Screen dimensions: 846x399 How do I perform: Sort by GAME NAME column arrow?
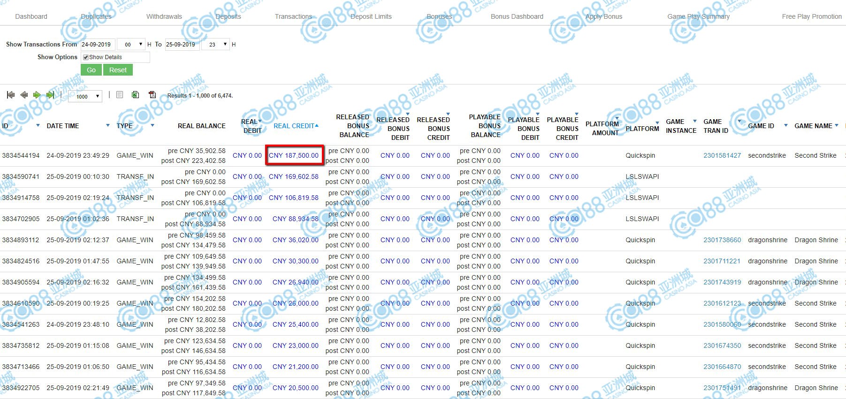tap(836, 125)
